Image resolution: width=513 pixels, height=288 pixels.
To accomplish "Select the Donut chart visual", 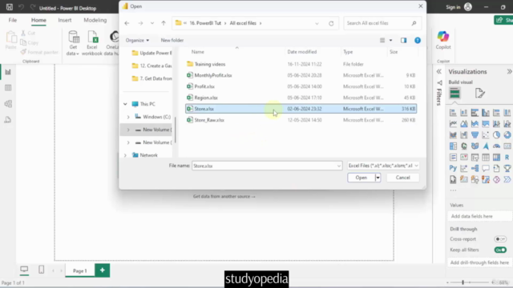I will [507, 135].
